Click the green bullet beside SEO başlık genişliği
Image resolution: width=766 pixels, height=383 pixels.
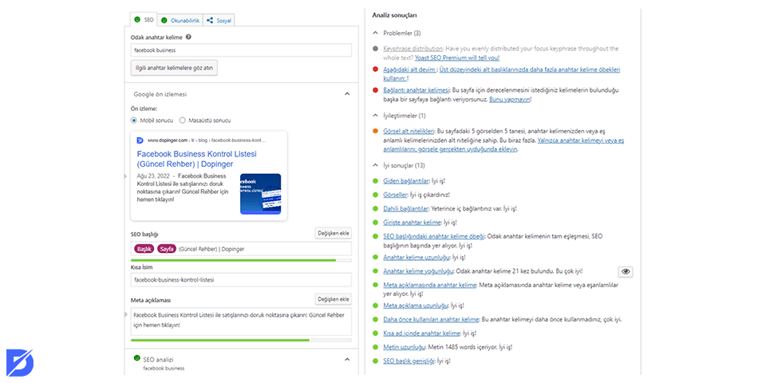[x=375, y=361]
